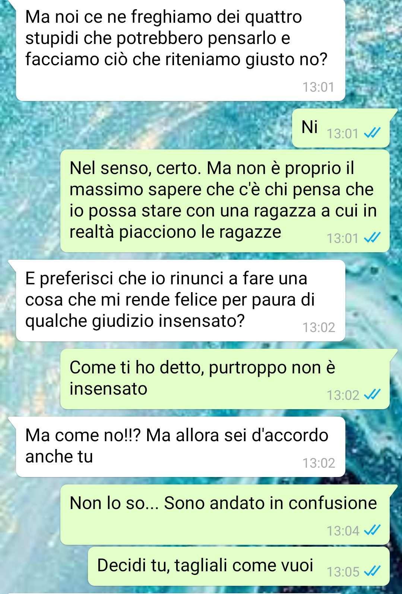Tap read ticks on "Sono andato in confusione" message
This screenshot has height=594, width=402.
point(372,530)
